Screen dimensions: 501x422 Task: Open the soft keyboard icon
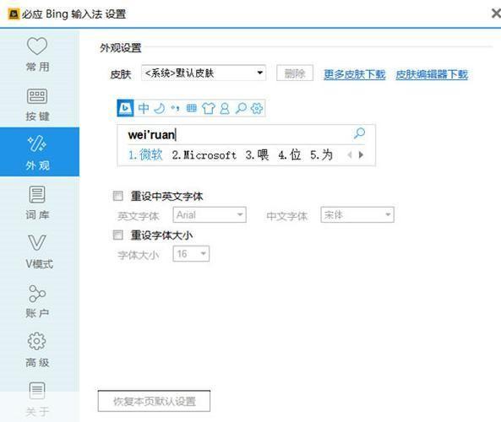(192, 108)
